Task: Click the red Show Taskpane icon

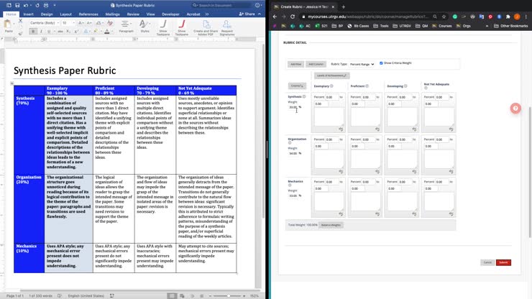Action: [x=182, y=27]
